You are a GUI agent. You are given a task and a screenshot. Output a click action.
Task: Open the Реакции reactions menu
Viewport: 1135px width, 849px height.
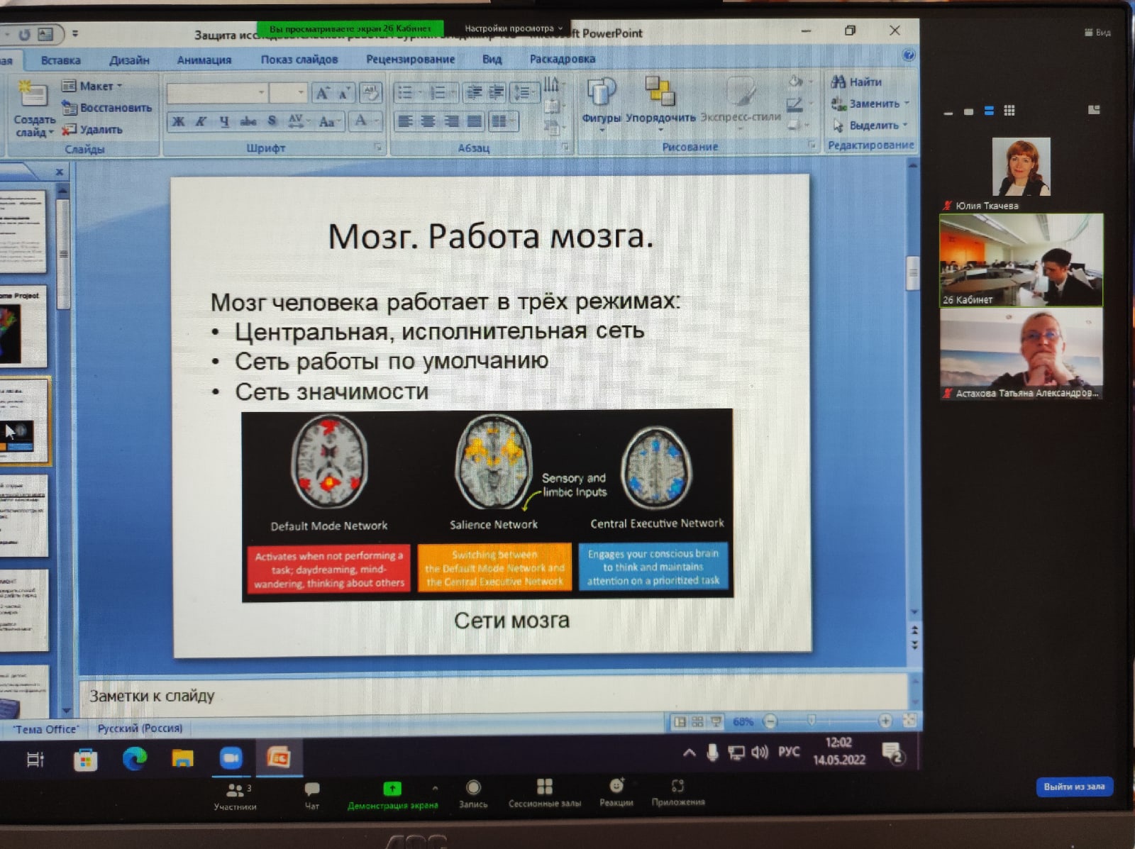[x=616, y=792]
